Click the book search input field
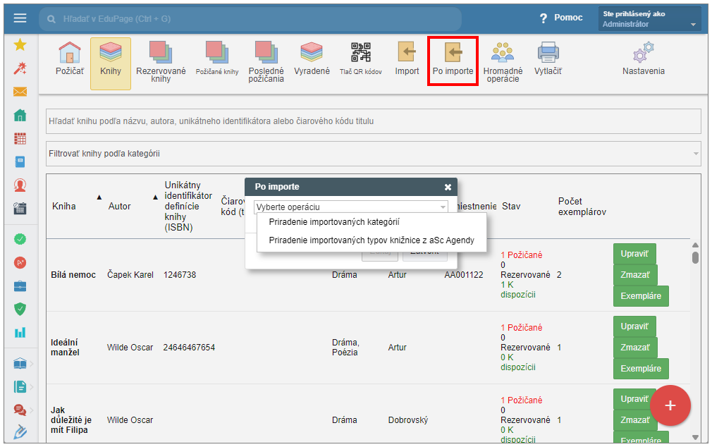The width and height of the screenshot is (712, 447). (373, 121)
